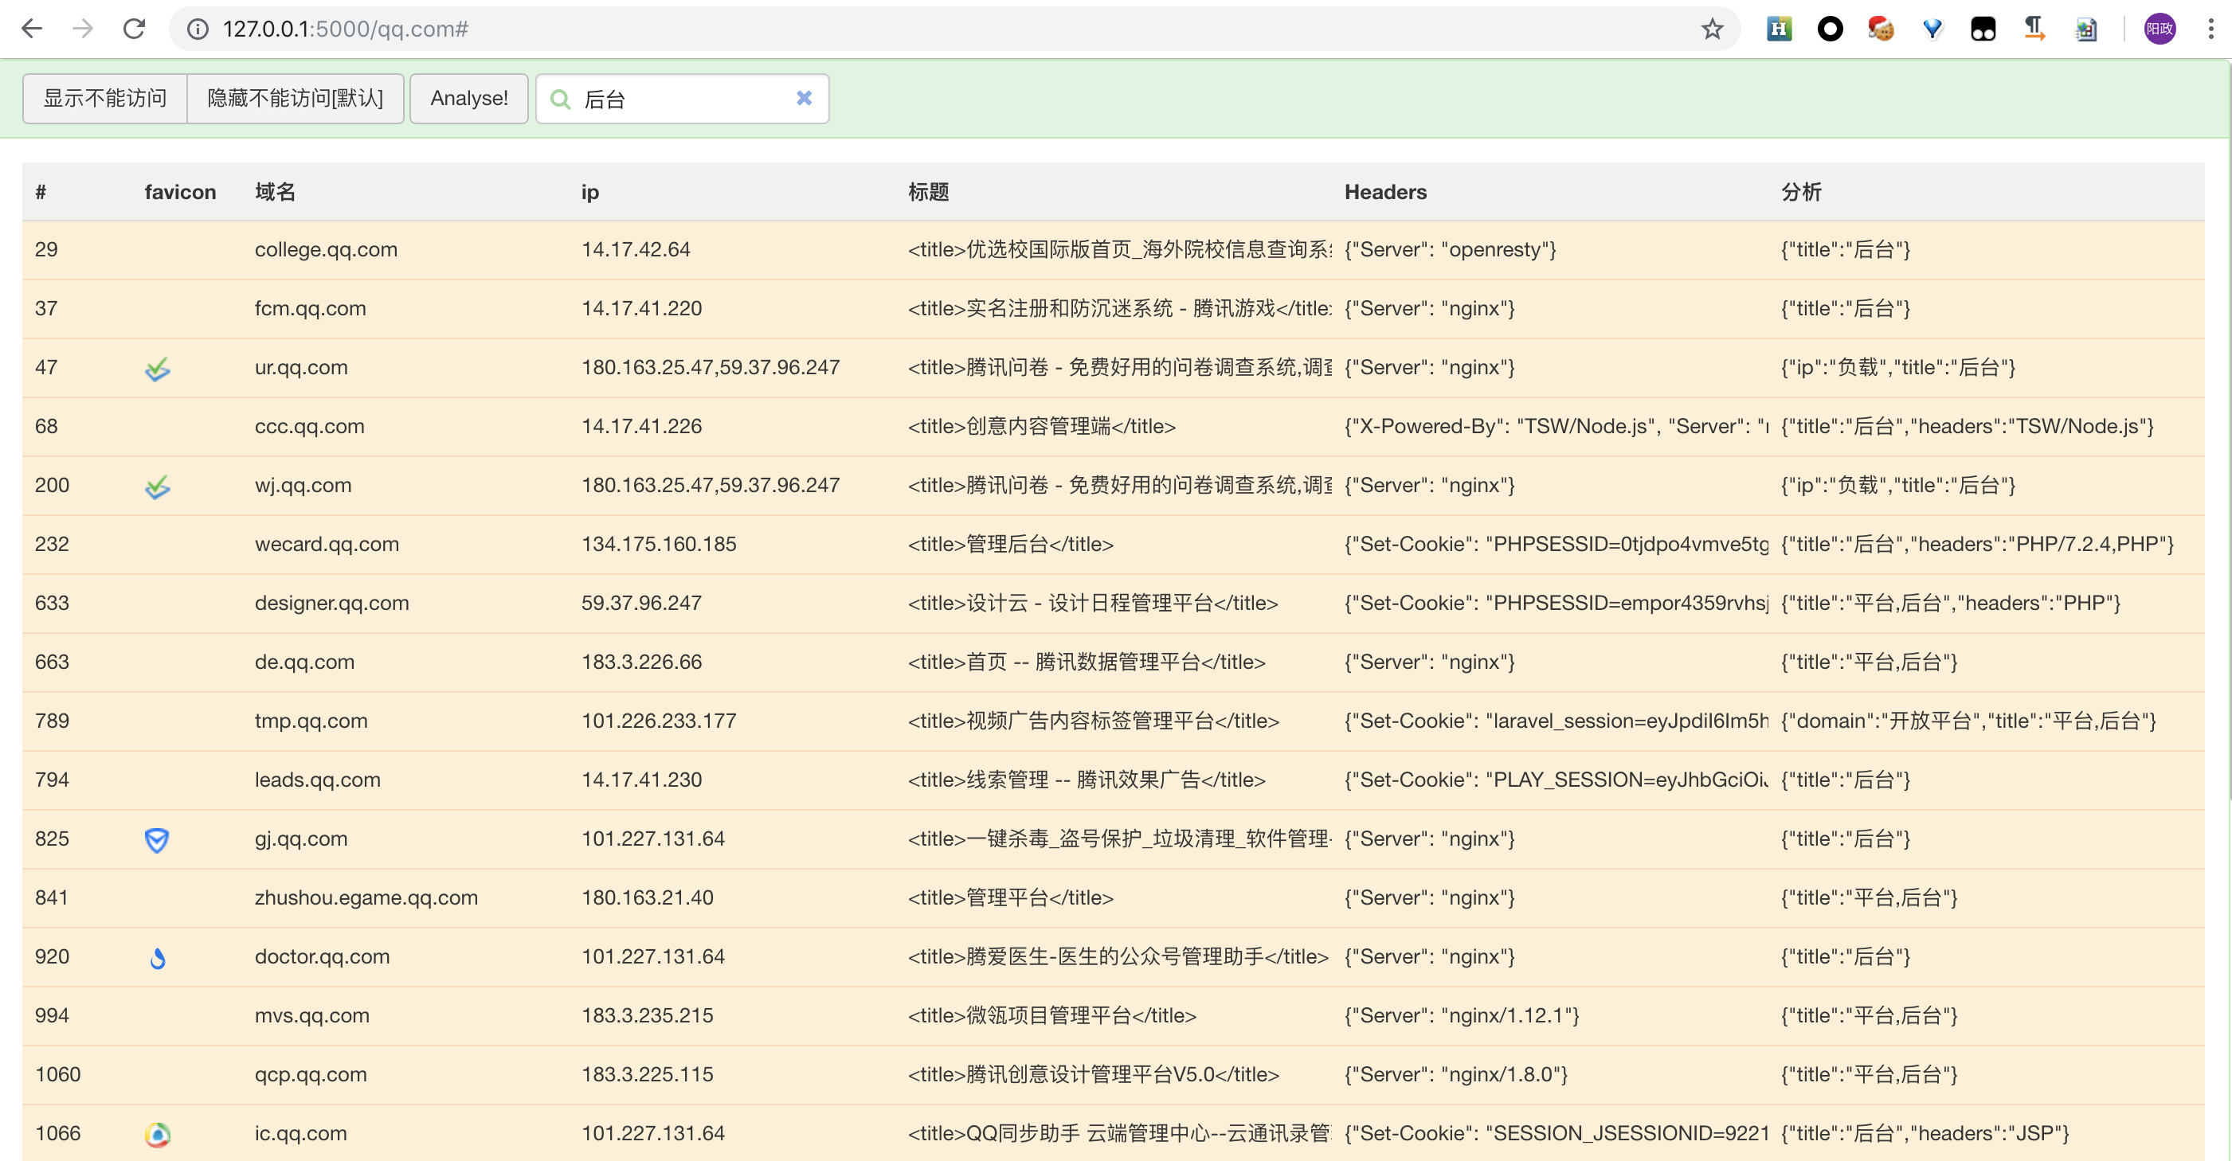Reload the page with the refresh icon
The height and width of the screenshot is (1161, 2232).
tap(135, 29)
